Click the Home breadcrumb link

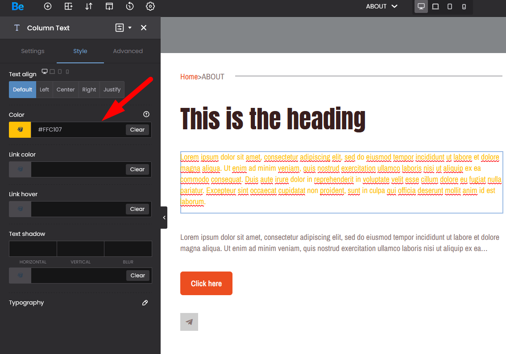click(189, 77)
